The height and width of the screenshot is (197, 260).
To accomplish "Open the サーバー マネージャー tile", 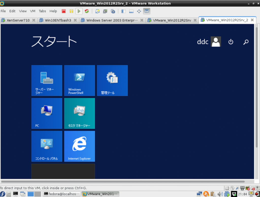I will click(47, 80).
